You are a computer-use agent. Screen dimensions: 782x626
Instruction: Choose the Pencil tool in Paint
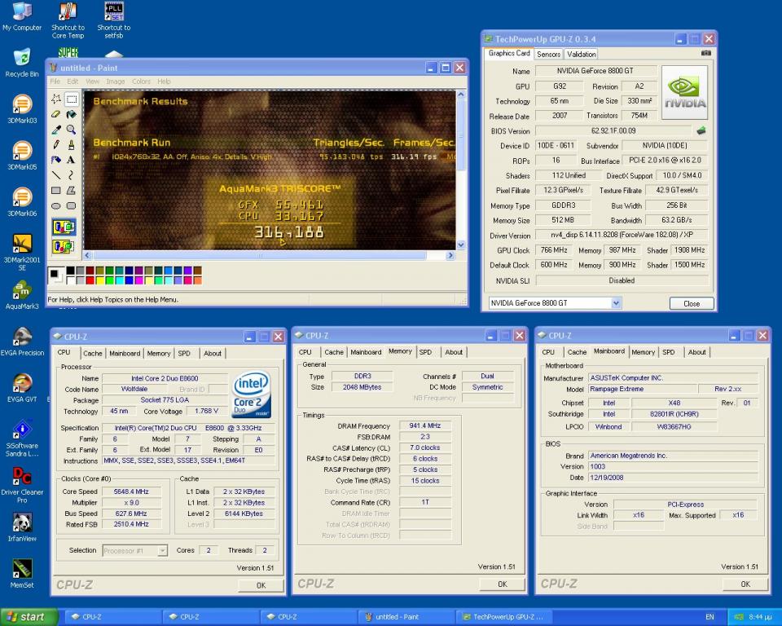click(x=56, y=145)
